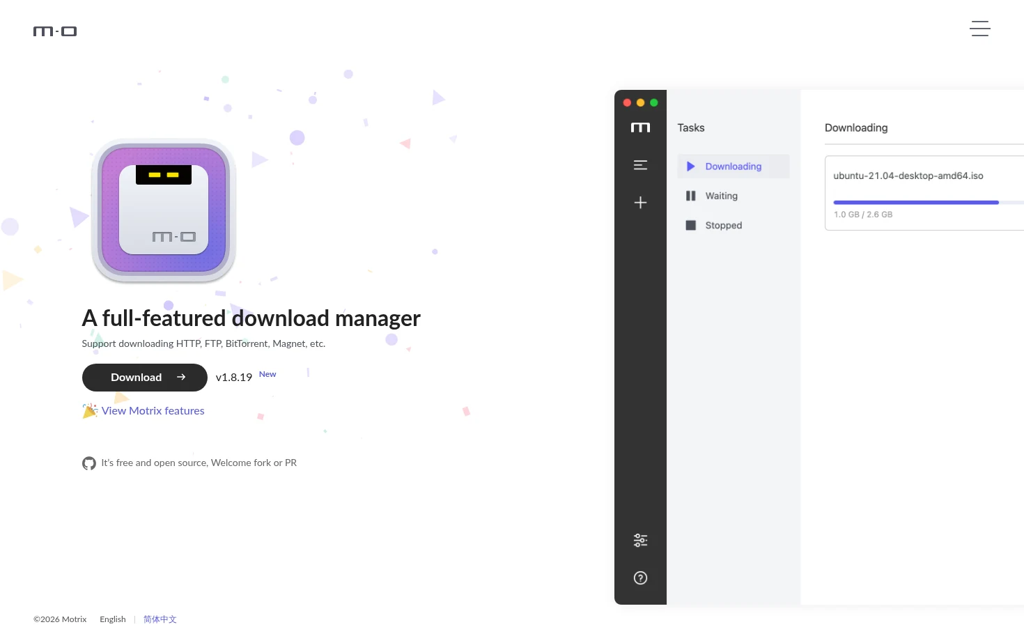Image resolution: width=1024 pixels, height=643 pixels.
Task: Click the 1.0 GB / 2.6 GB size text
Action: (x=863, y=215)
